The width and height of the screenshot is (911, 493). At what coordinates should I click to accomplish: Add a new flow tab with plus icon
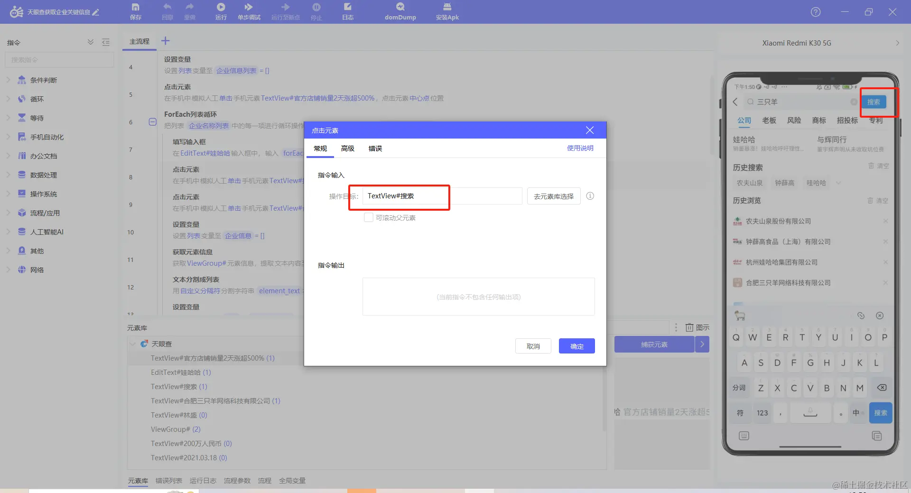point(165,41)
